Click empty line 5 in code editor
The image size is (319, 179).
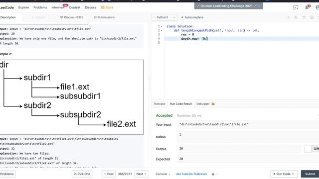coord(242,43)
